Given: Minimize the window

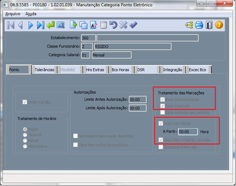Looking at the screenshot, I should click(202, 3).
